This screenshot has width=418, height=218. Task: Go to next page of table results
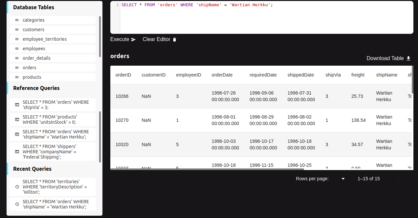tap(406, 179)
